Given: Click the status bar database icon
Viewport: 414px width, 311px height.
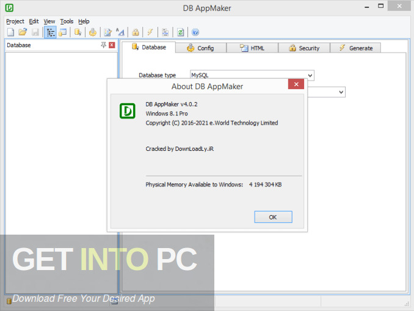Looking at the screenshot, I should [9, 301].
